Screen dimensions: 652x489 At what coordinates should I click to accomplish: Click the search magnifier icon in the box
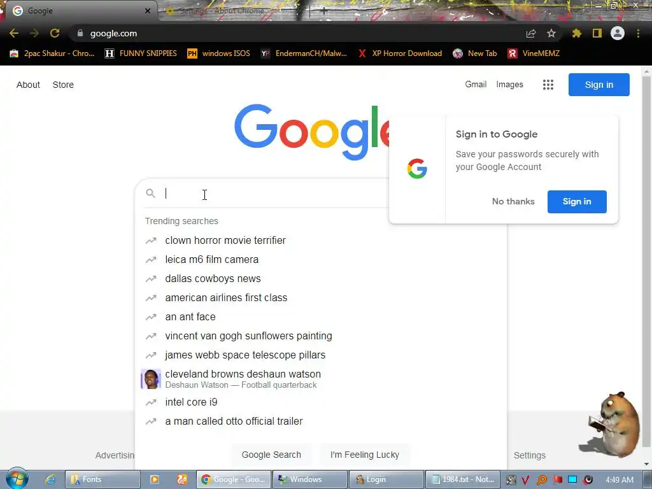point(150,194)
